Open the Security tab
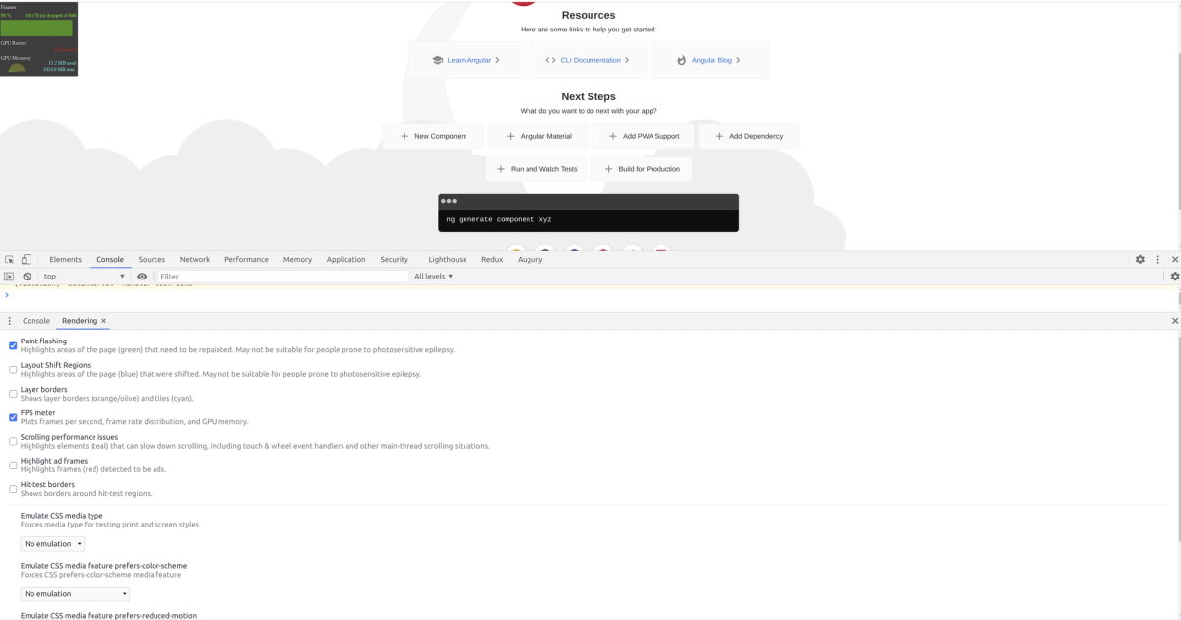This screenshot has height=620, width=1181. (x=394, y=259)
